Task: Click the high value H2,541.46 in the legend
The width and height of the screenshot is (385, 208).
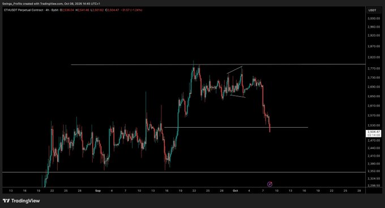Action: point(82,10)
